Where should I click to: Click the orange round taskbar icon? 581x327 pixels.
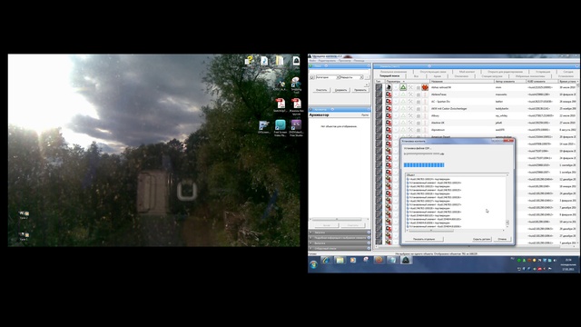click(x=379, y=261)
